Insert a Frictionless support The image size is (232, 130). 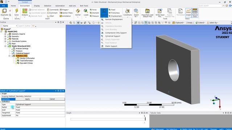click(114, 13)
